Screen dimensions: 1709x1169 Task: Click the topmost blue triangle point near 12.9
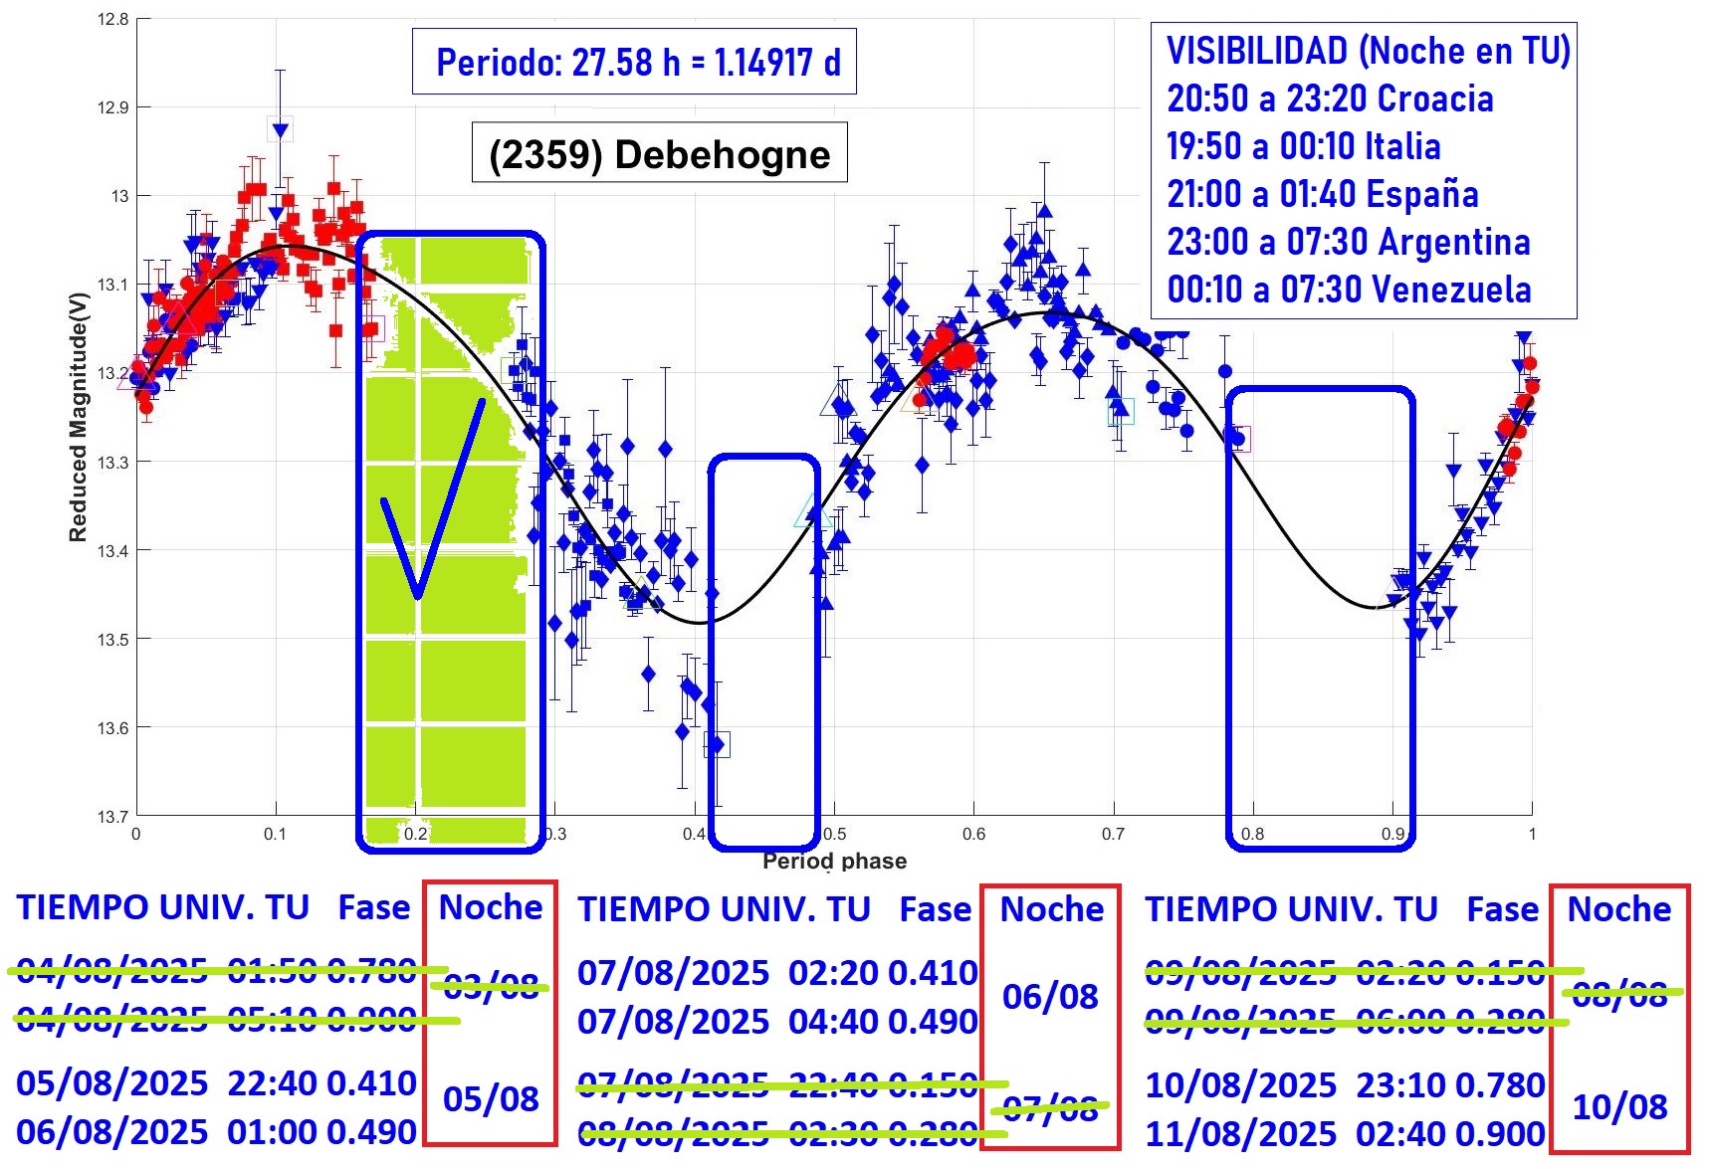click(281, 129)
